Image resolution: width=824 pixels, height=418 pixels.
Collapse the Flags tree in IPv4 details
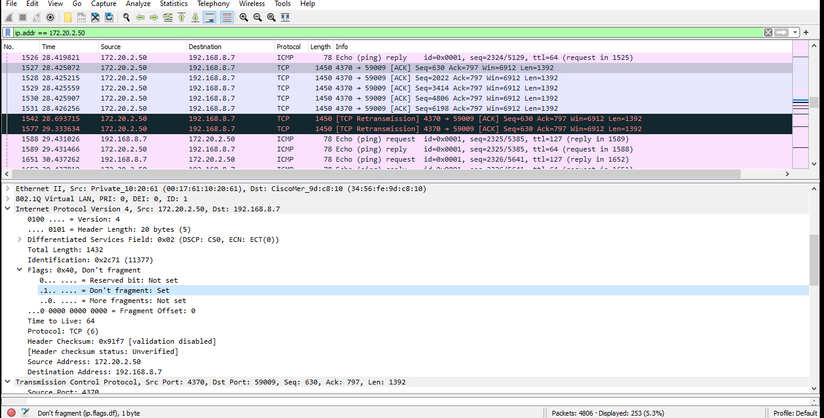click(19, 269)
